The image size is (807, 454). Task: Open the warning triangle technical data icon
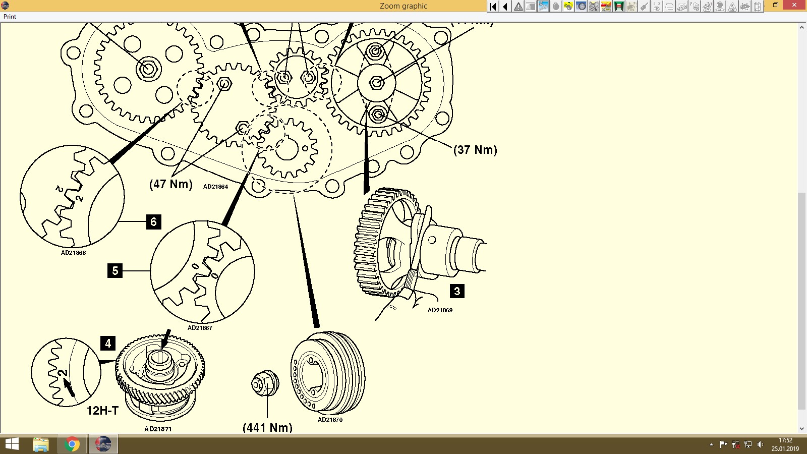pyautogui.click(x=518, y=7)
